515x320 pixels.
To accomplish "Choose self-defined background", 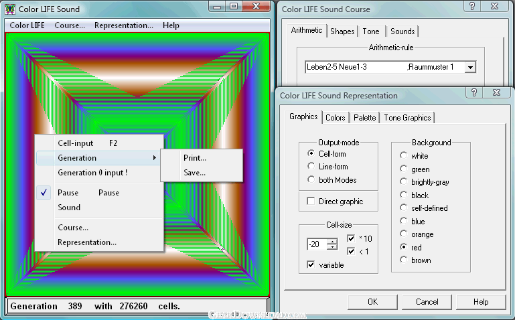I will tap(424, 208).
